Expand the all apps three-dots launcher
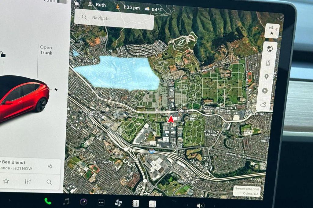Viewport: 313px width, 208px height. pos(101,203)
